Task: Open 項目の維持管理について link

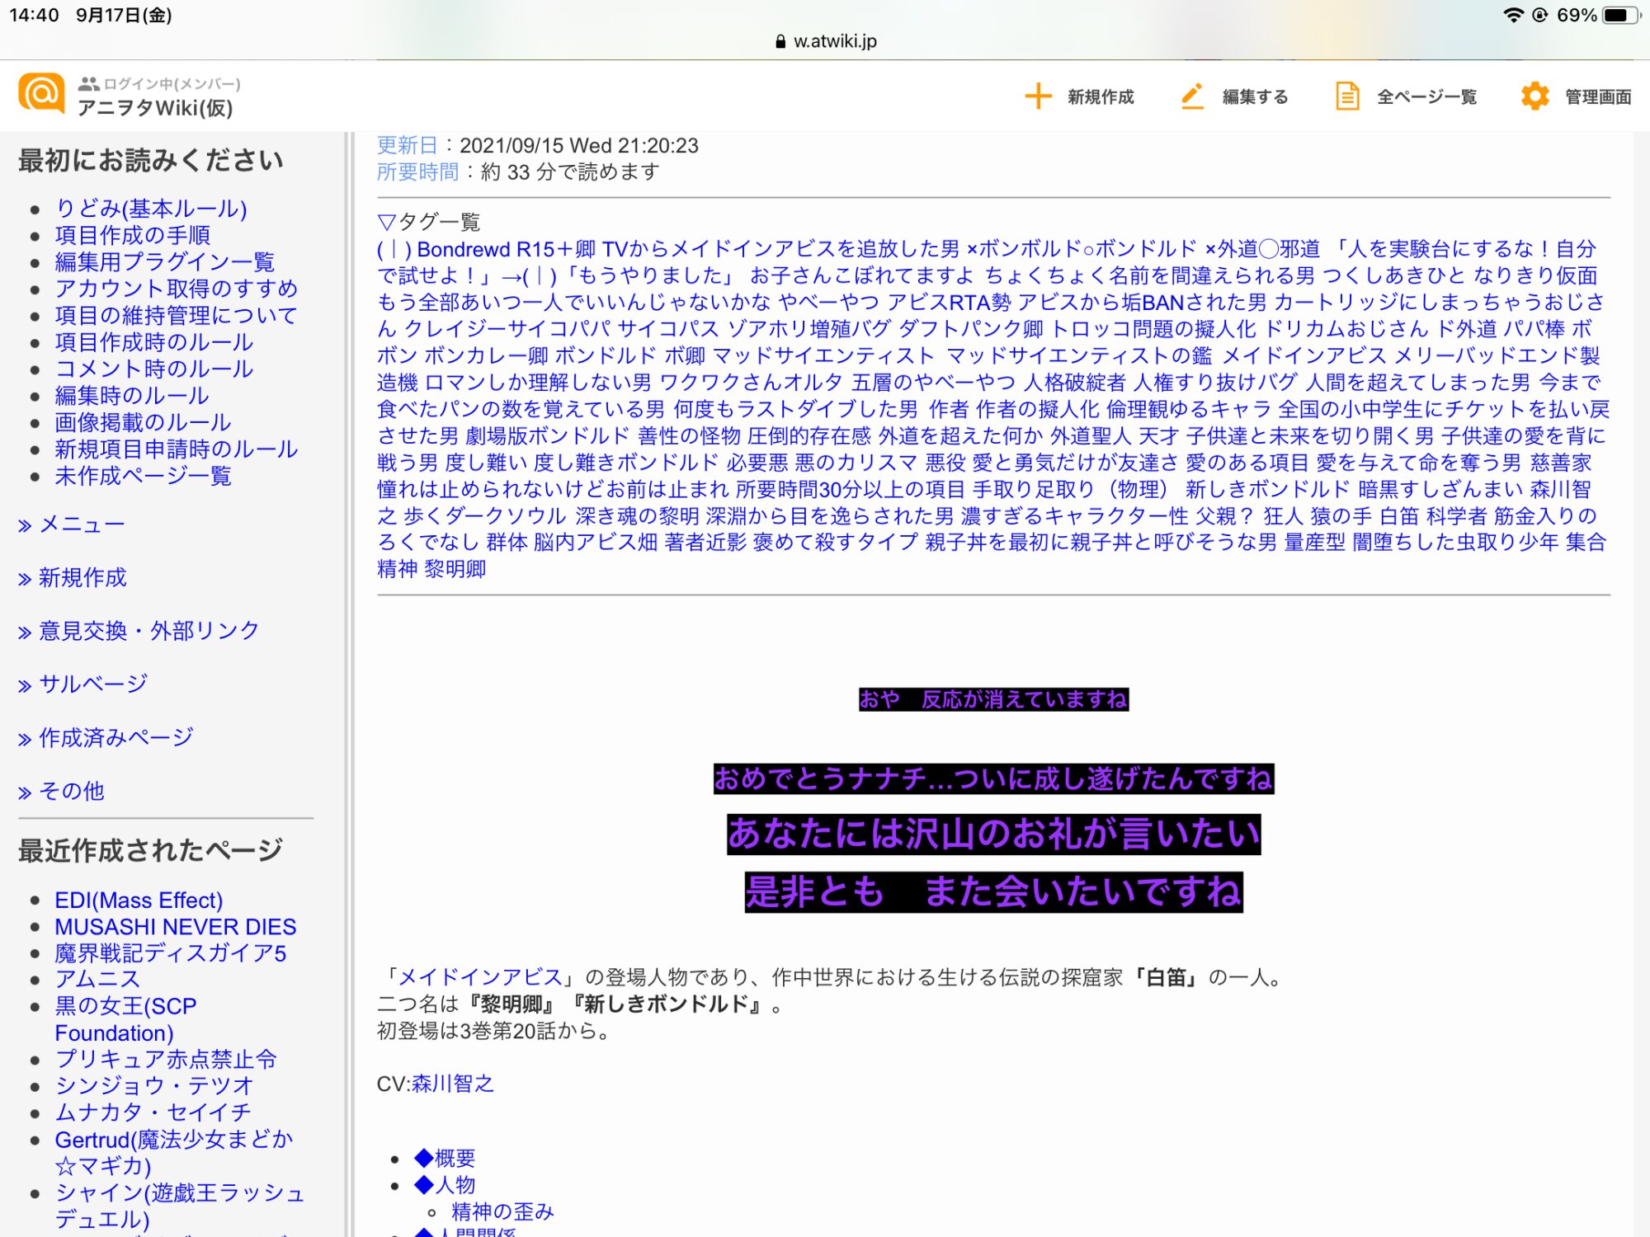Action: pyautogui.click(x=176, y=316)
